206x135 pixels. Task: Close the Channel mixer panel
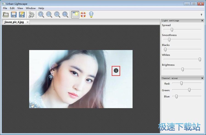[x=202, y=78]
